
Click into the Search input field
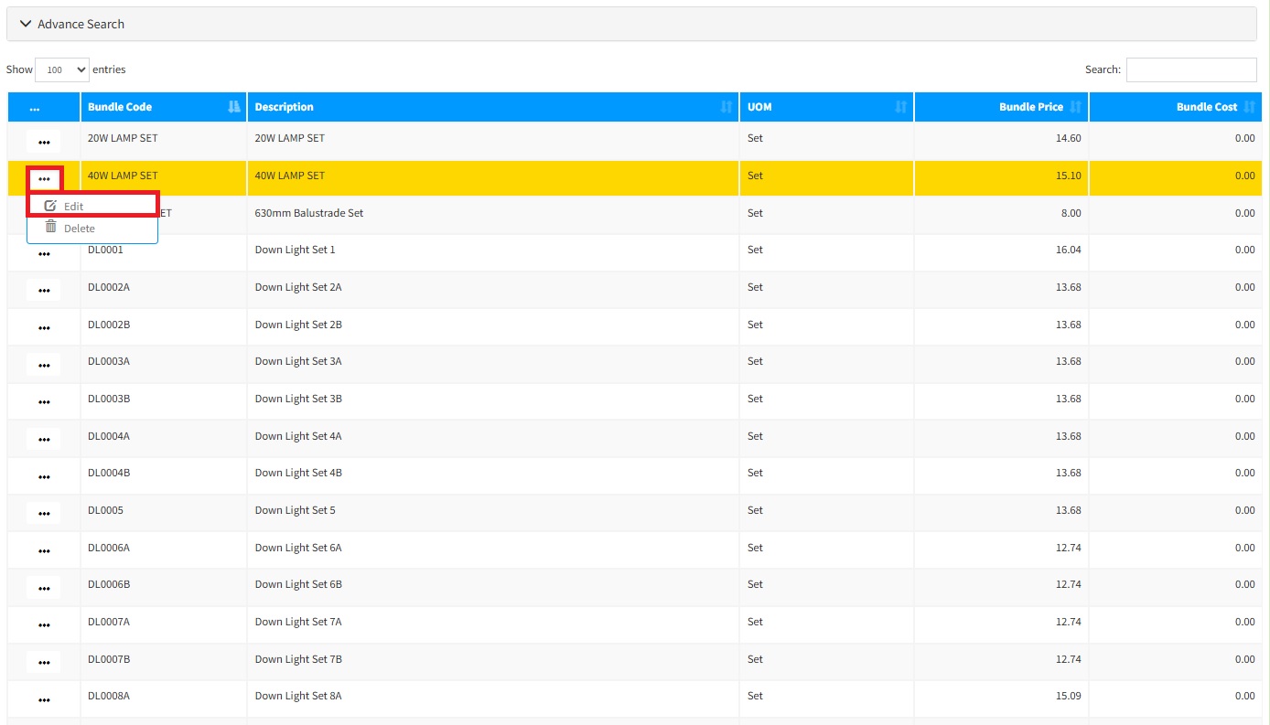(x=1190, y=69)
